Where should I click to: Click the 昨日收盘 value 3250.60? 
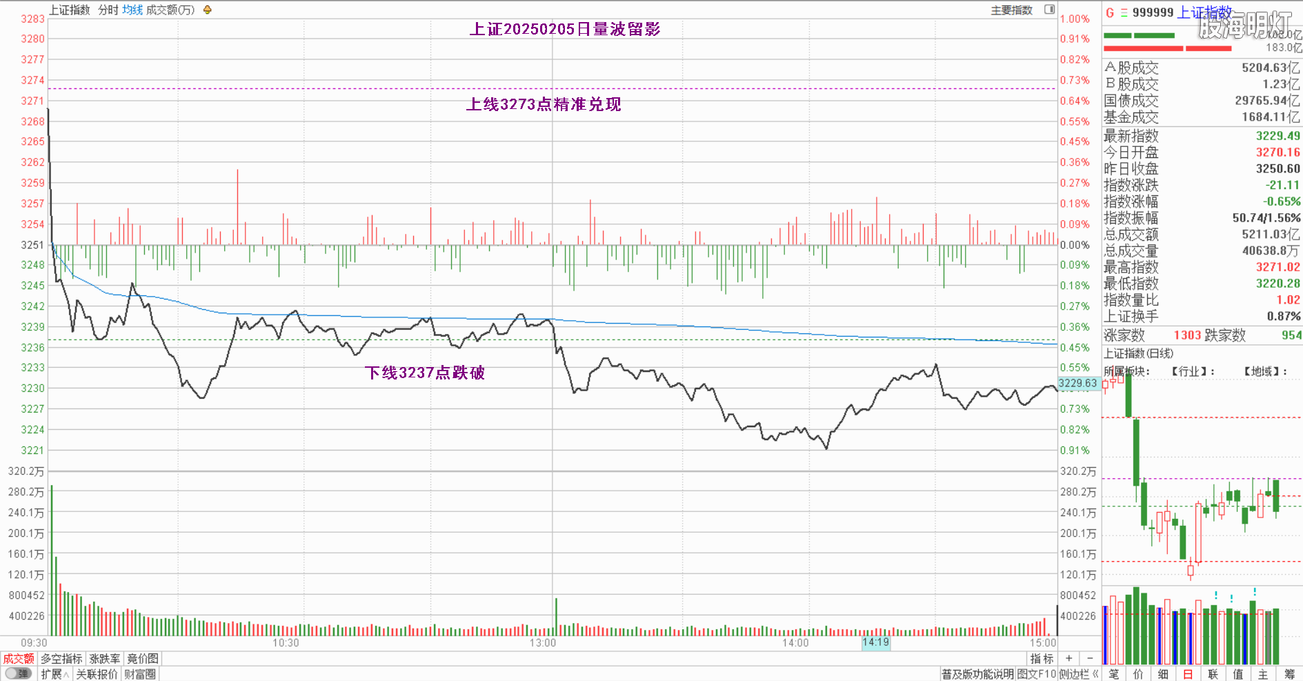coord(1277,169)
